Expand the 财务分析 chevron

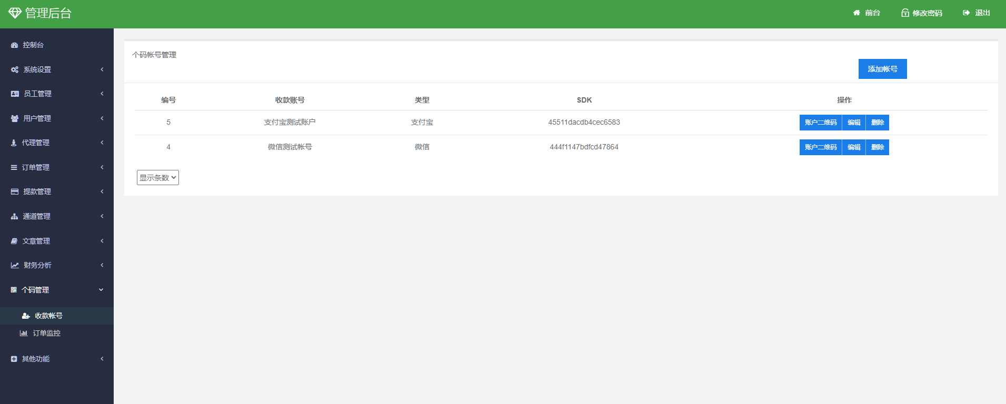[x=102, y=265]
